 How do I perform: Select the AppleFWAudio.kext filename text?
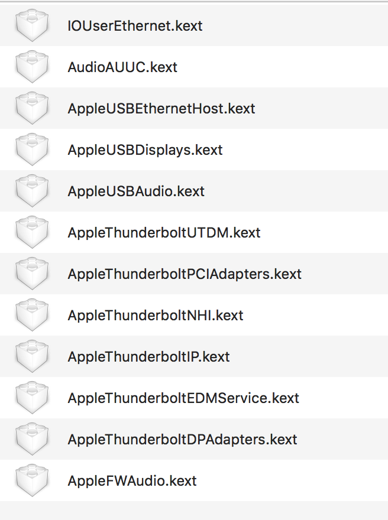(132, 481)
